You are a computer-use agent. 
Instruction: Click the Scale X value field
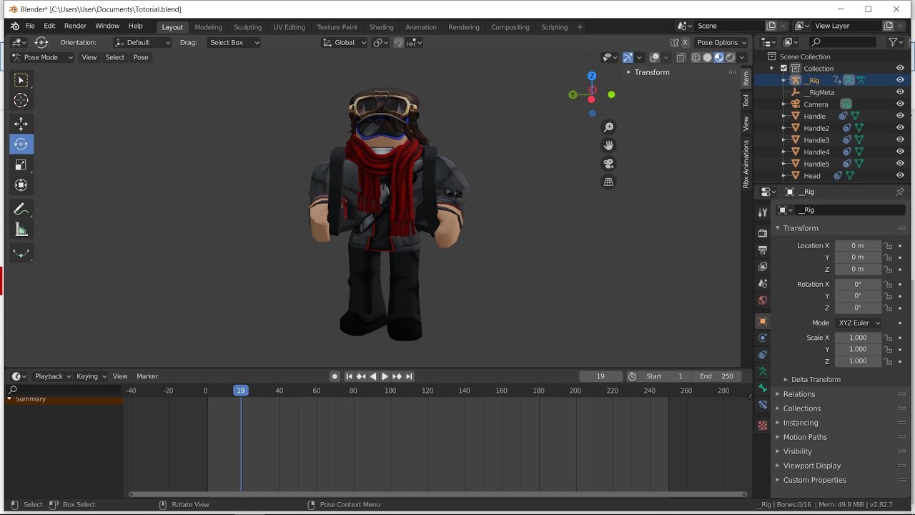point(858,338)
